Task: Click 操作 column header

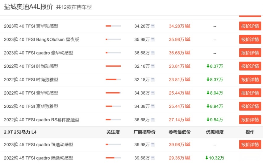Action: (250, 132)
